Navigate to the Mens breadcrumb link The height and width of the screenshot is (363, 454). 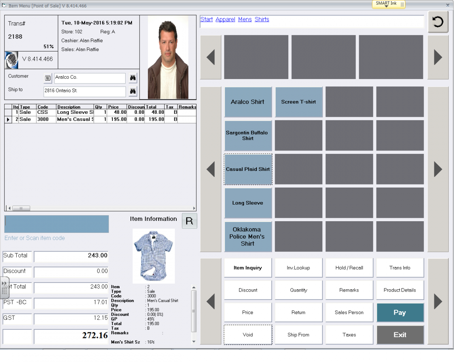coord(245,19)
